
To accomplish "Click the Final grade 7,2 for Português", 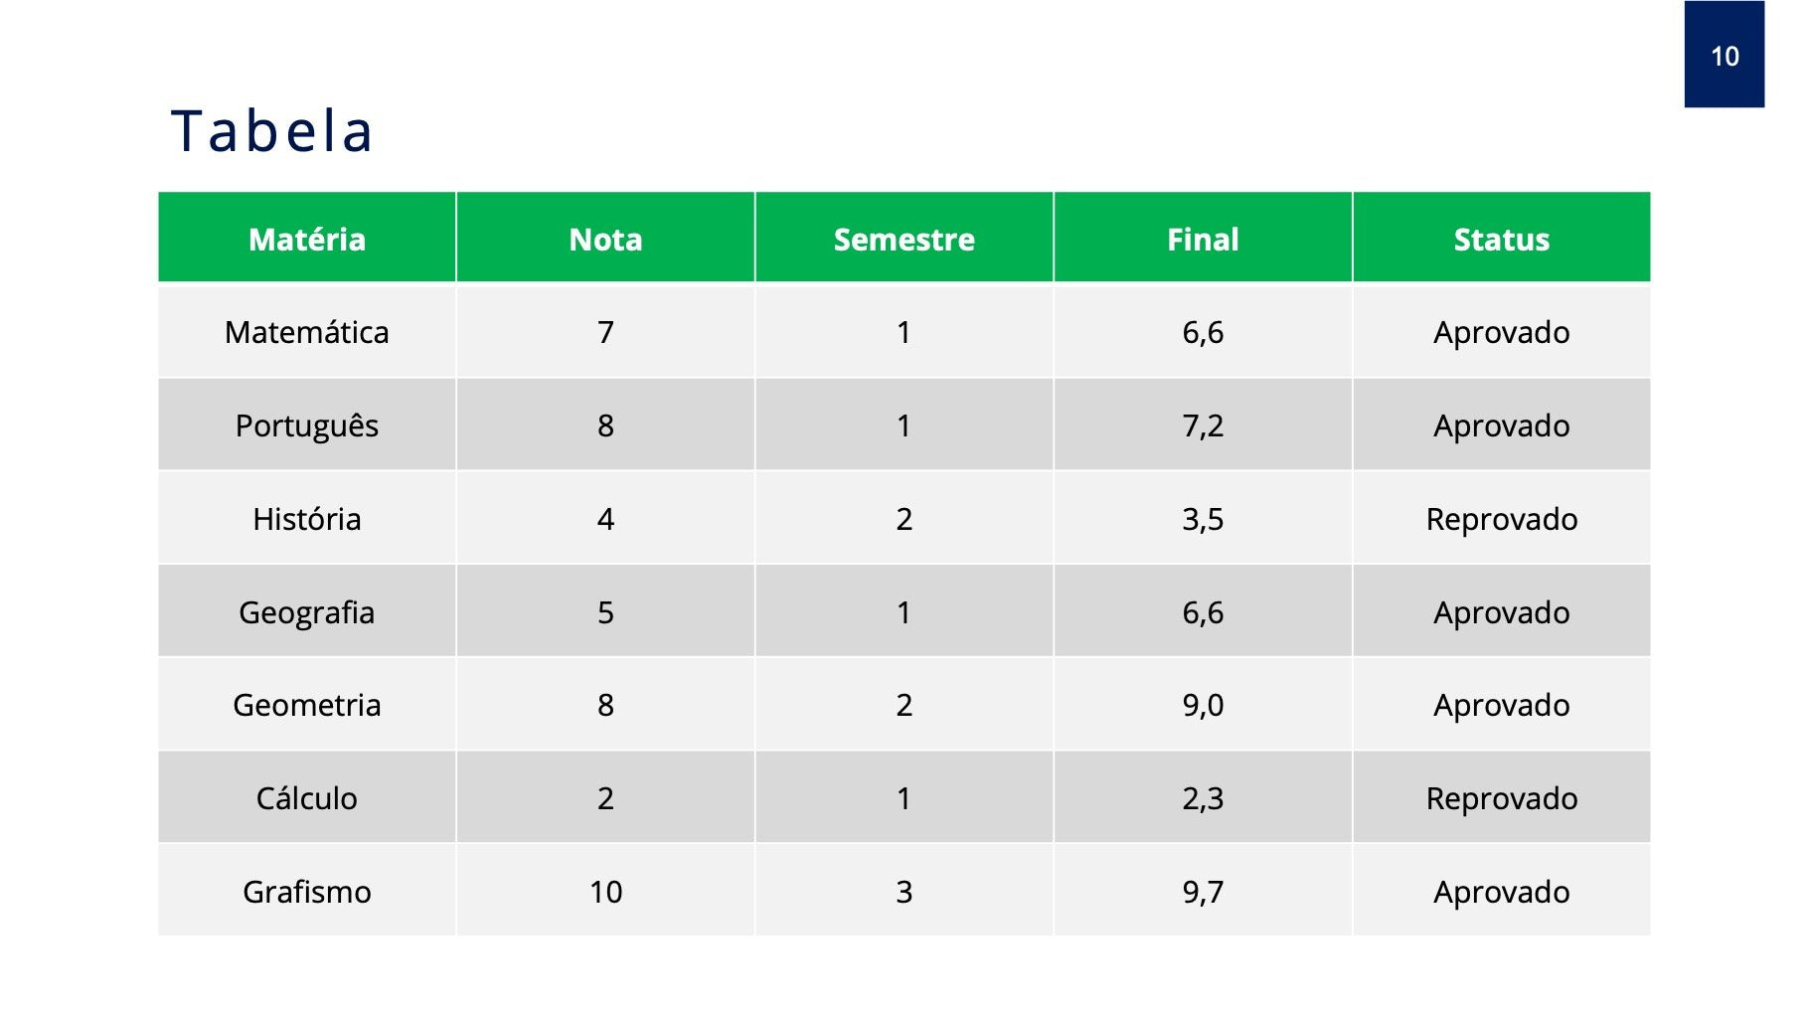I will coord(1203,425).
